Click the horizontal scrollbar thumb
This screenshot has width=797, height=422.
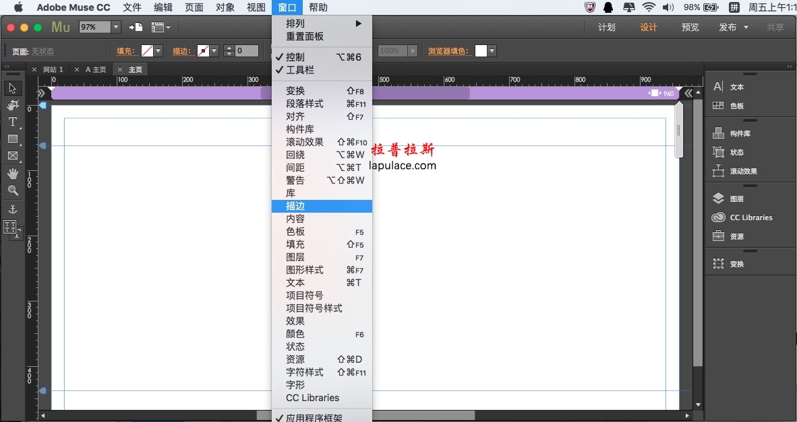pyautogui.click(x=365, y=415)
